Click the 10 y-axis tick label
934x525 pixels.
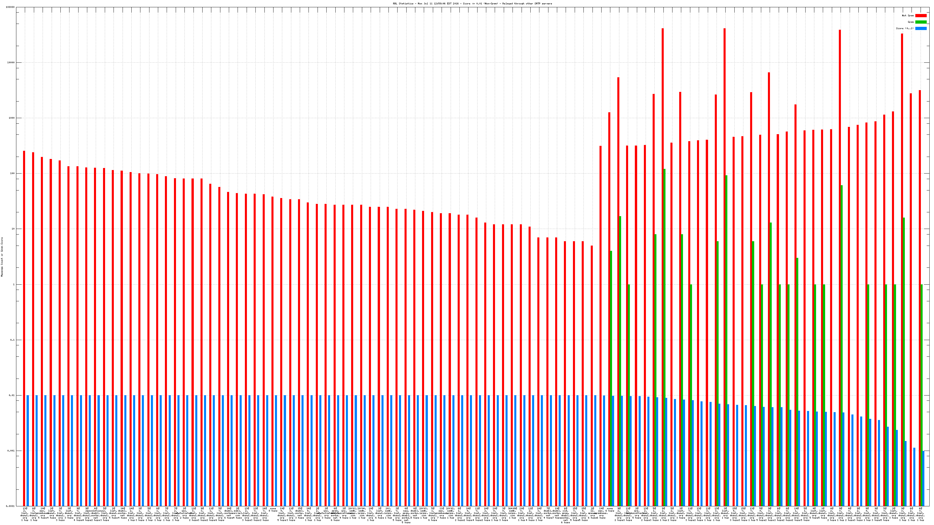(x=13, y=229)
